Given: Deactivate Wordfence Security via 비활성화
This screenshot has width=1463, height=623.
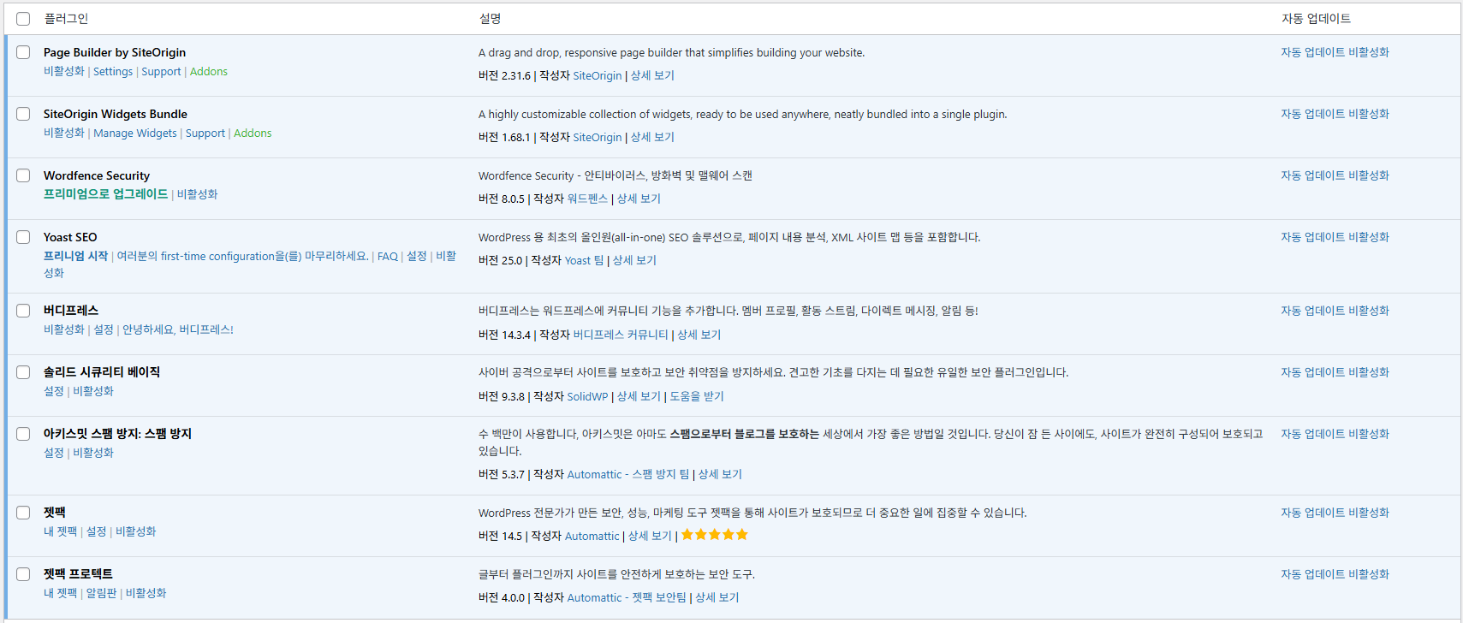Looking at the screenshot, I should 198,194.
